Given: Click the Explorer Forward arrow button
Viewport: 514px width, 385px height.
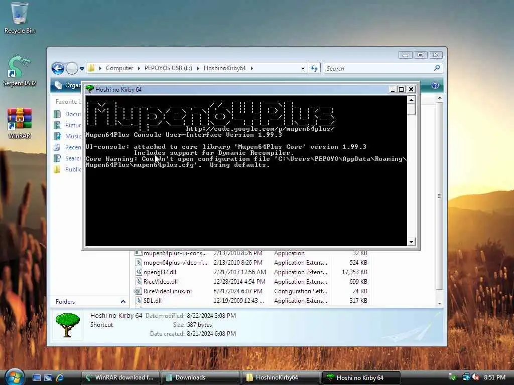Looking at the screenshot, I should 72,68.
